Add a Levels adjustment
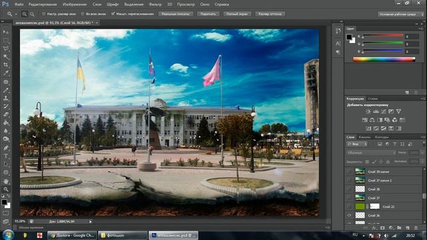Image resolution: width=427 pixels, height=240 pixels. (376, 111)
